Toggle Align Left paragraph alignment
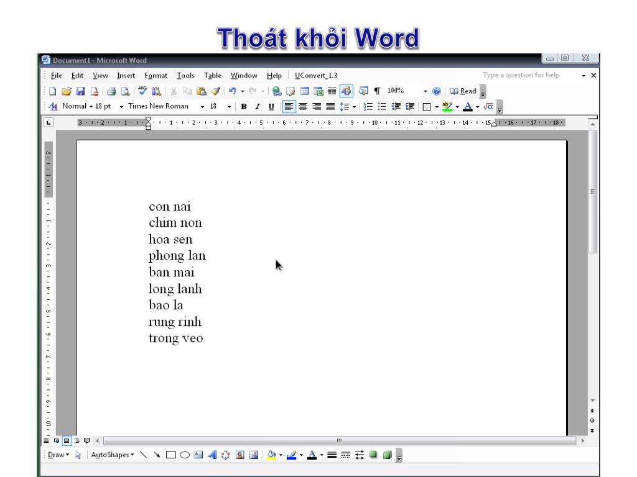The width and height of the screenshot is (637, 477). pyautogui.click(x=289, y=107)
